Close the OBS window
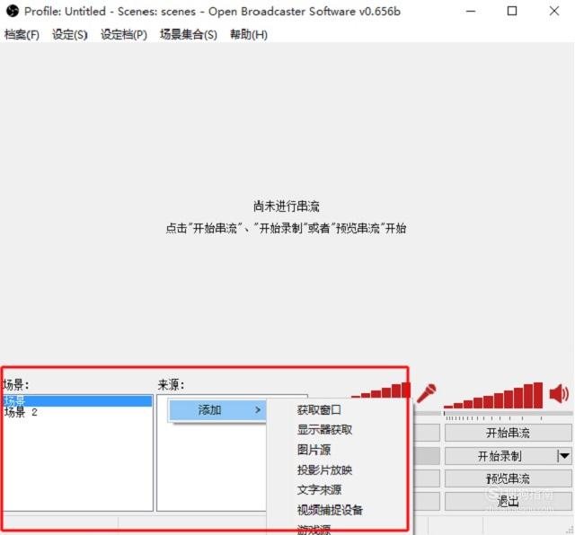This screenshot has height=535, width=575. (x=554, y=11)
